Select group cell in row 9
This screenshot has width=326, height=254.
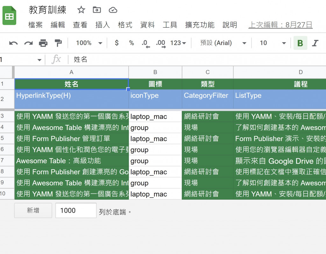pos(155,183)
